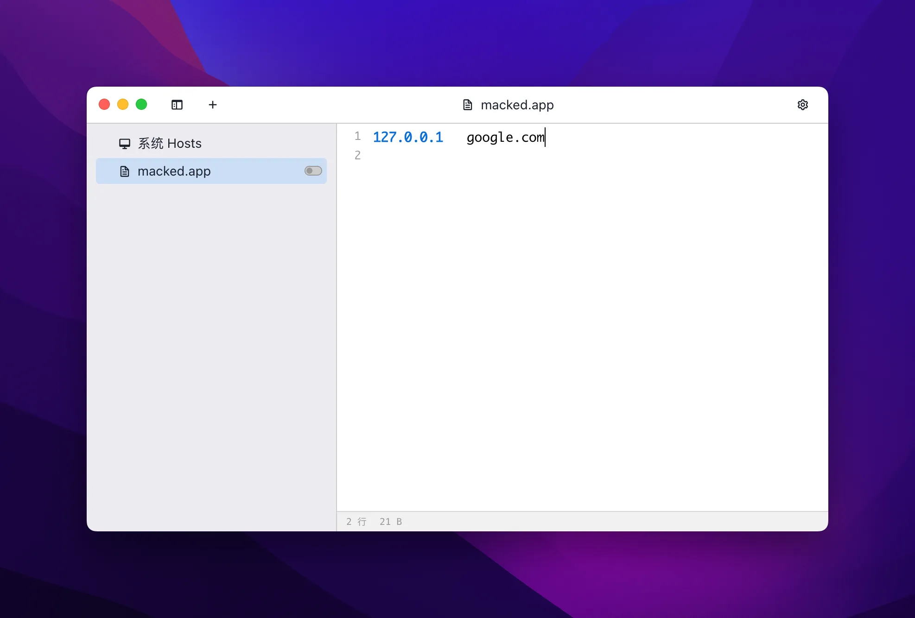Click line number 1 in the editor gutter
The image size is (915, 618).
(357, 136)
